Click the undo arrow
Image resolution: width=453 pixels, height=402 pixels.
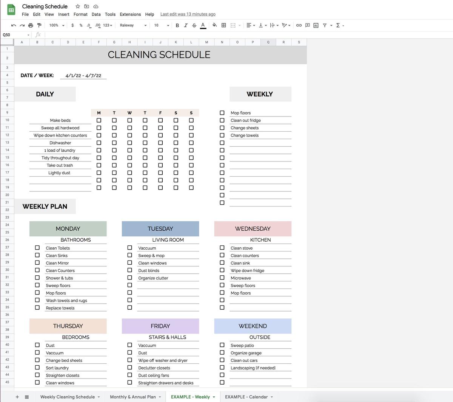[x=14, y=25]
